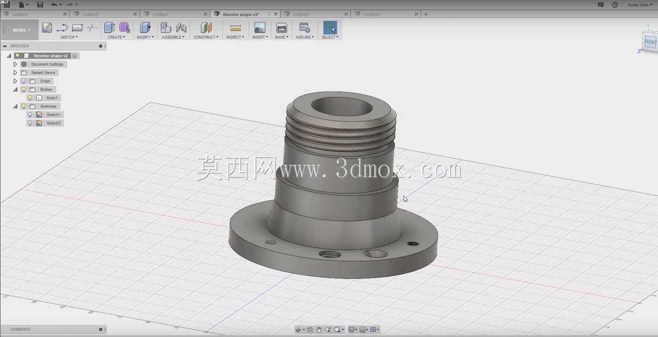Collapse the Bodies folder
Image resolution: width=658 pixels, height=337 pixels.
pyautogui.click(x=15, y=89)
